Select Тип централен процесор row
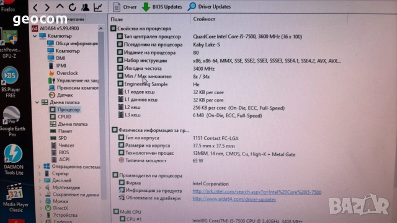 click(210, 37)
